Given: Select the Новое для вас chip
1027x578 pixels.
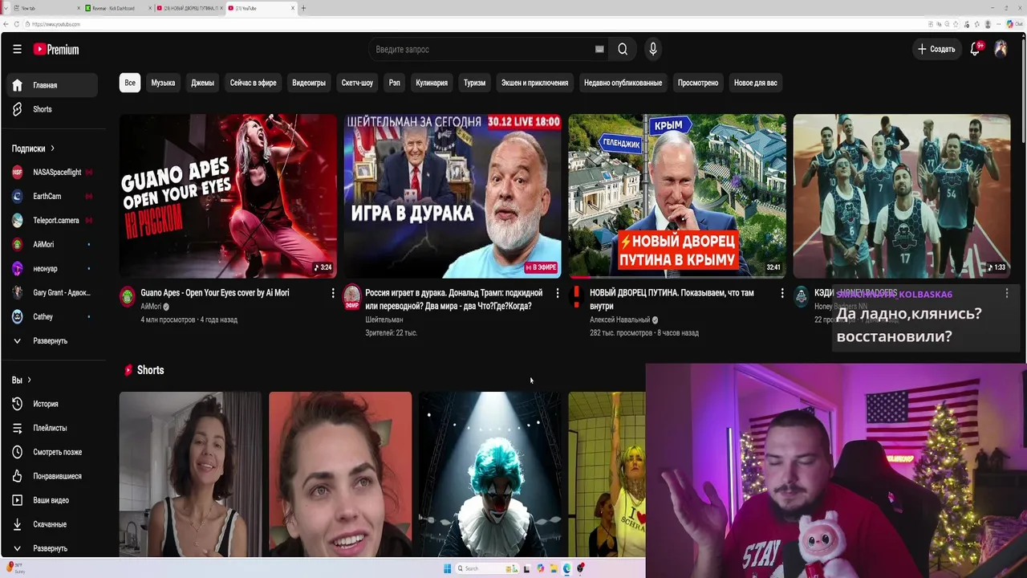Looking at the screenshot, I should (x=756, y=83).
